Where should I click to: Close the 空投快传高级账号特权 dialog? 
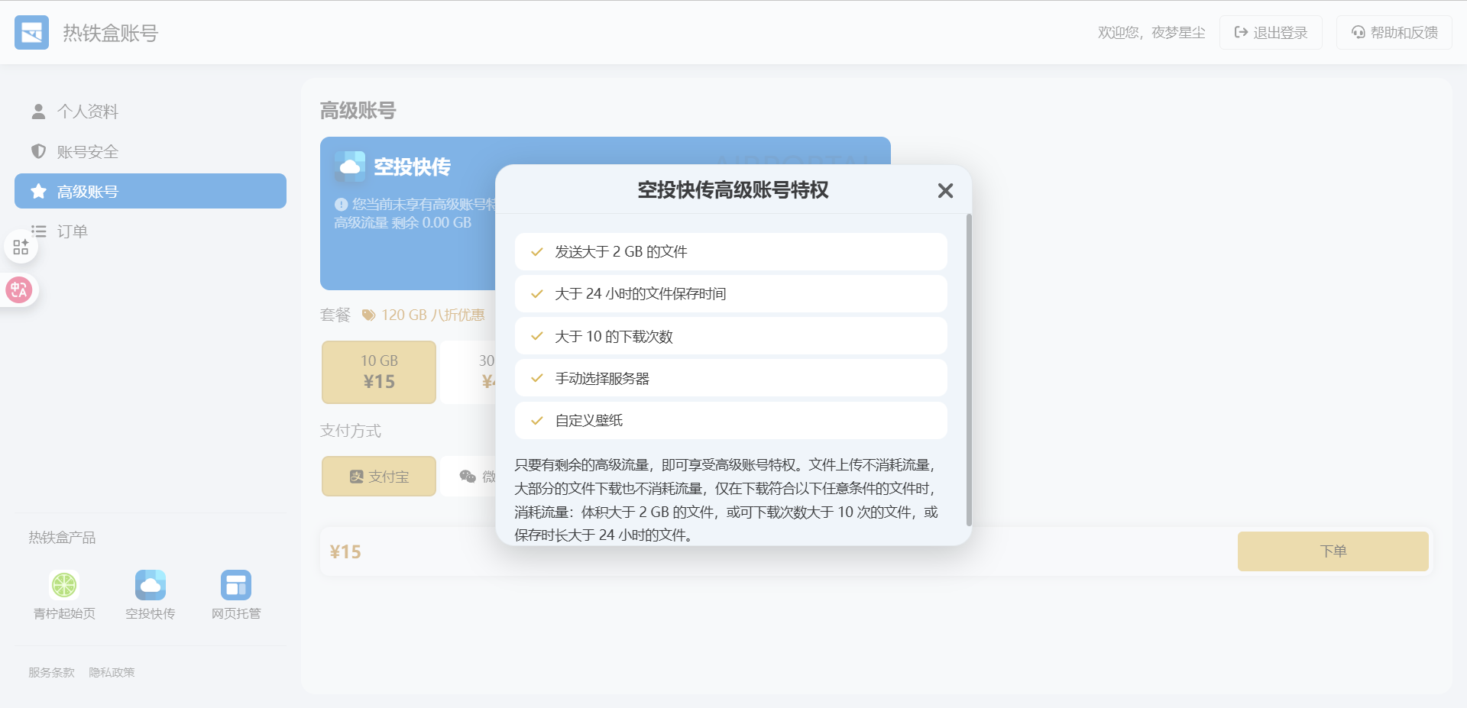coord(945,191)
